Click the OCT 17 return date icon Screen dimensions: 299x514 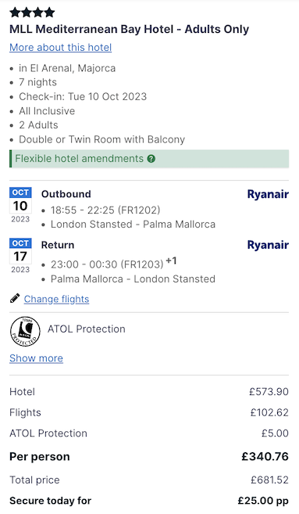(20, 256)
